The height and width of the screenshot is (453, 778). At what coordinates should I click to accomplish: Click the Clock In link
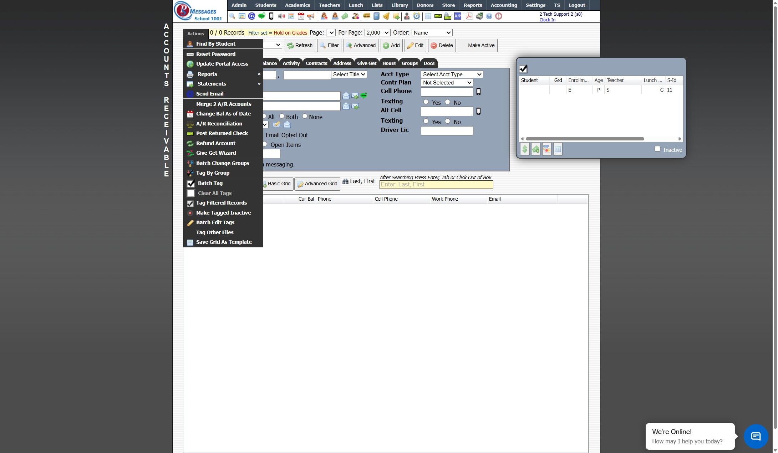(x=547, y=20)
